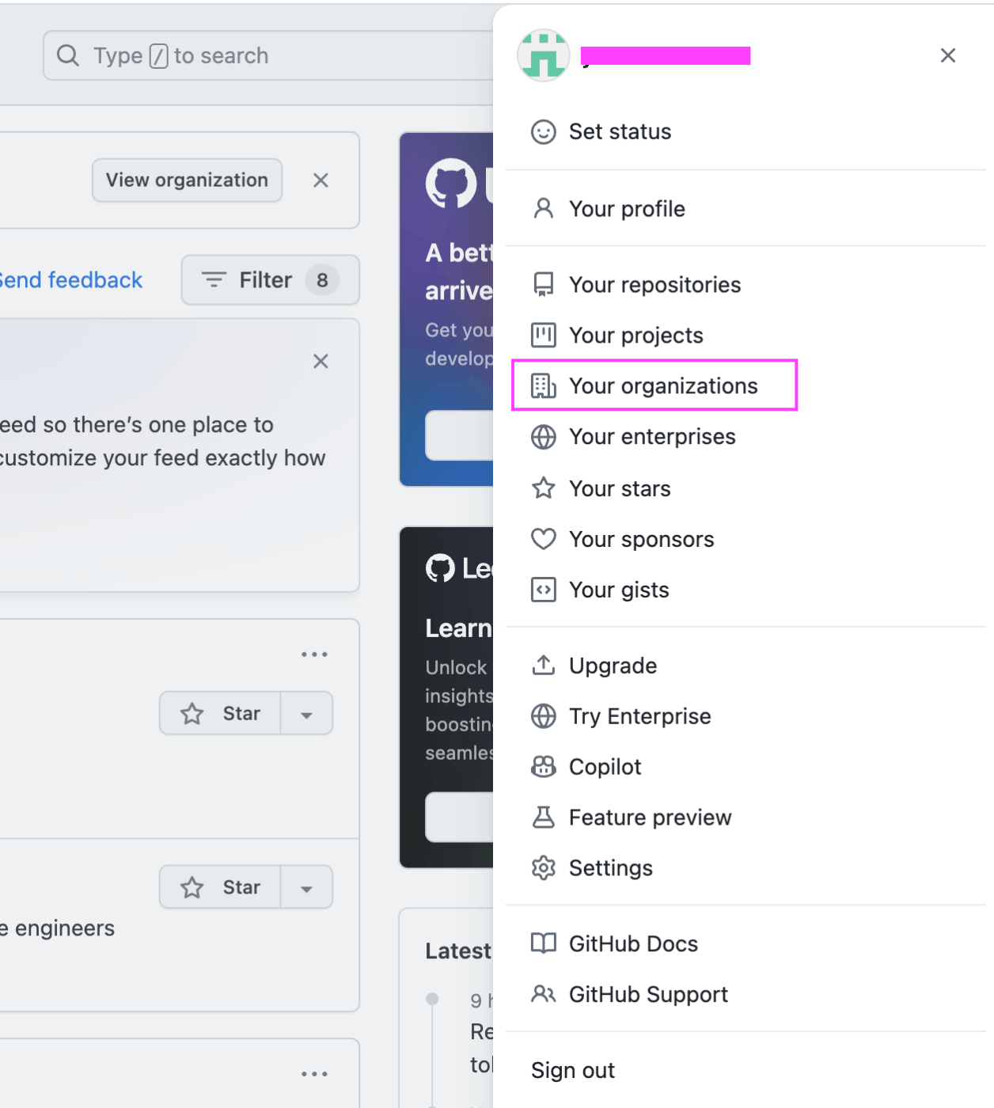Image resolution: width=994 pixels, height=1108 pixels.
Task: Open Your repositories from the account menu
Action: point(654,284)
